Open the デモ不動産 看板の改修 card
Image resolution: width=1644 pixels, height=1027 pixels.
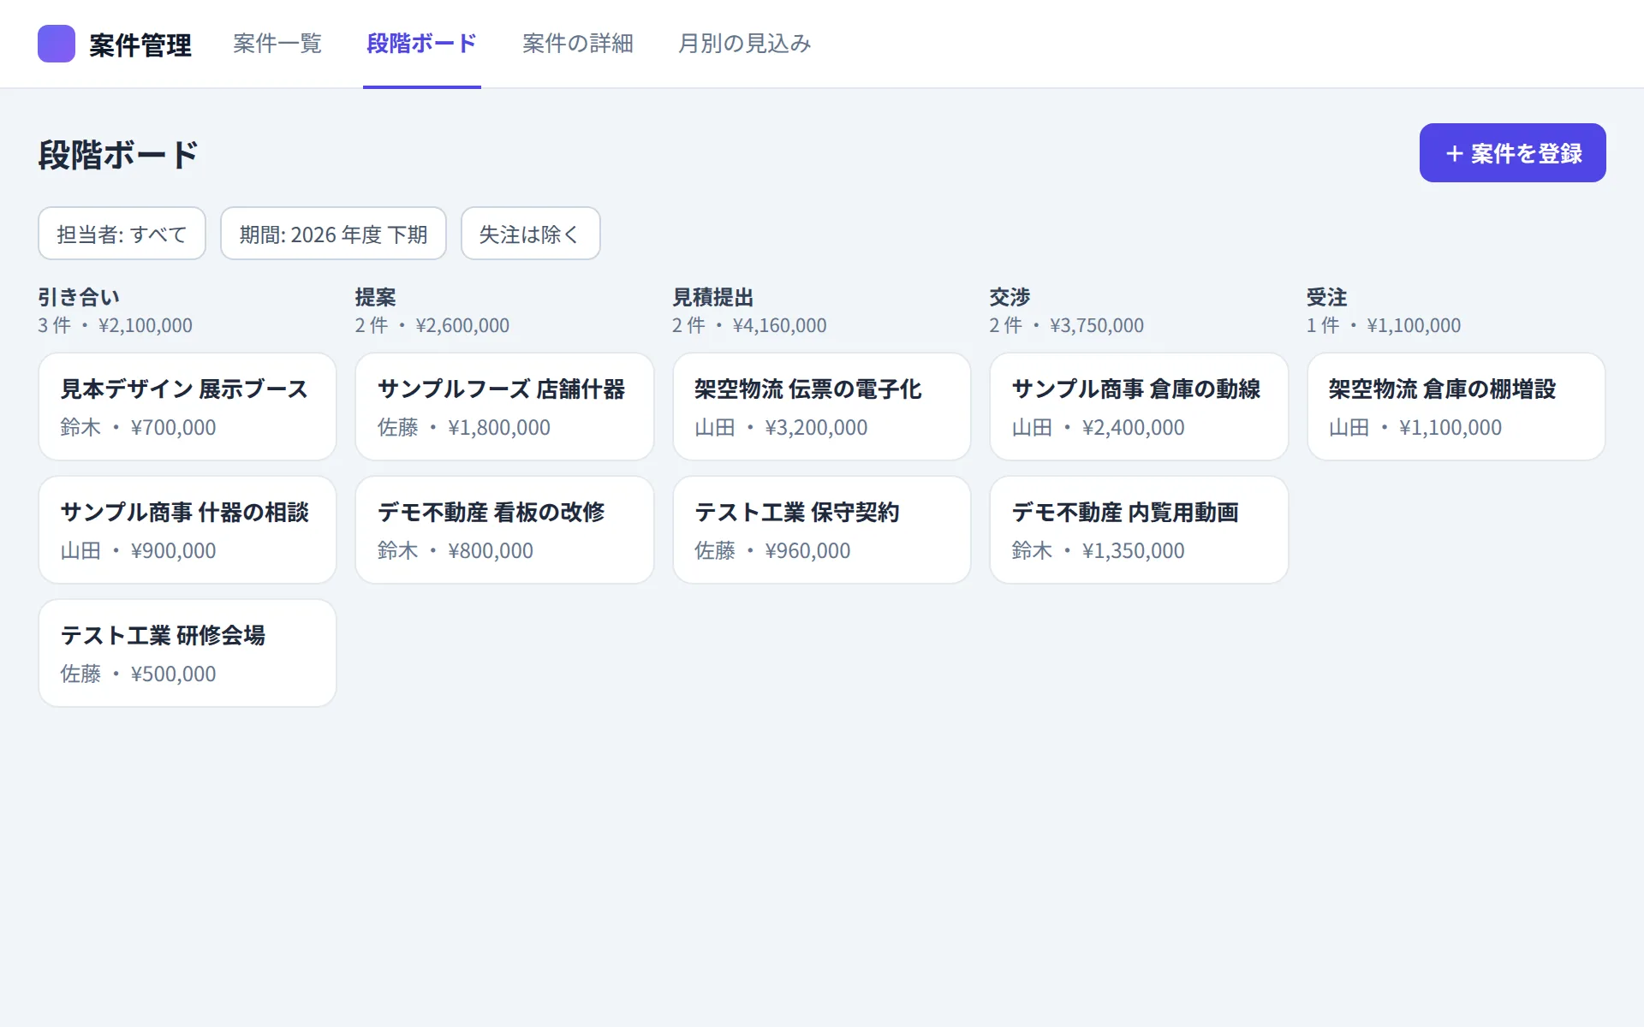click(x=504, y=530)
